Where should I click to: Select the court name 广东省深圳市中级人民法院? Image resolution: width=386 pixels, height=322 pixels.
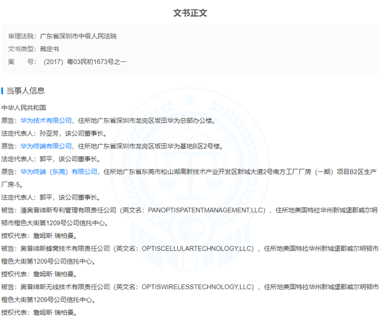[79, 36]
